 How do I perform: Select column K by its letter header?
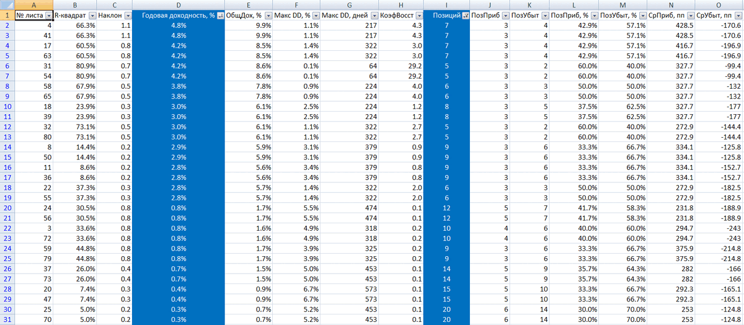pos(529,4)
